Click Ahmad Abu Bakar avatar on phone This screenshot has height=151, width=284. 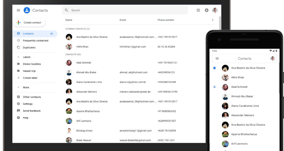[x=225, y=96]
